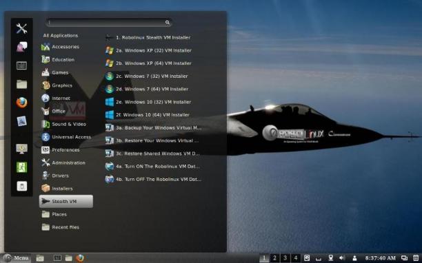Select the All Applications category
Screen dimensions: 422x263
coord(60,36)
